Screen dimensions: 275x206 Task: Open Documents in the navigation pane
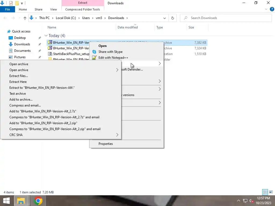click(x=22, y=51)
